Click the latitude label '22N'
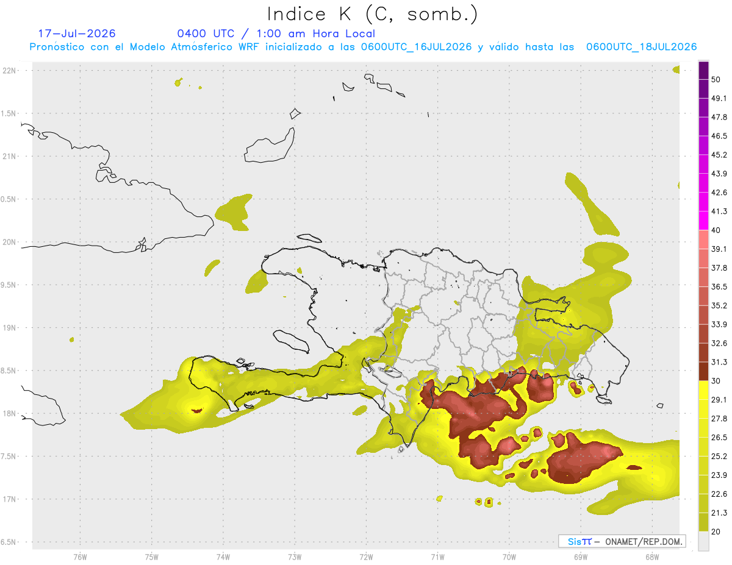732x565 pixels. [10, 71]
